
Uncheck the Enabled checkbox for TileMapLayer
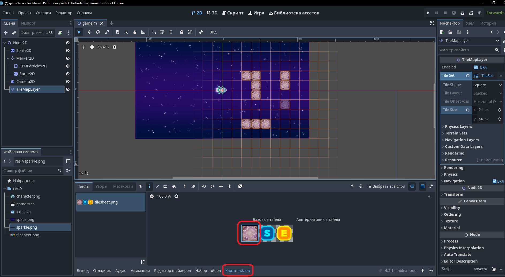tap(476, 67)
